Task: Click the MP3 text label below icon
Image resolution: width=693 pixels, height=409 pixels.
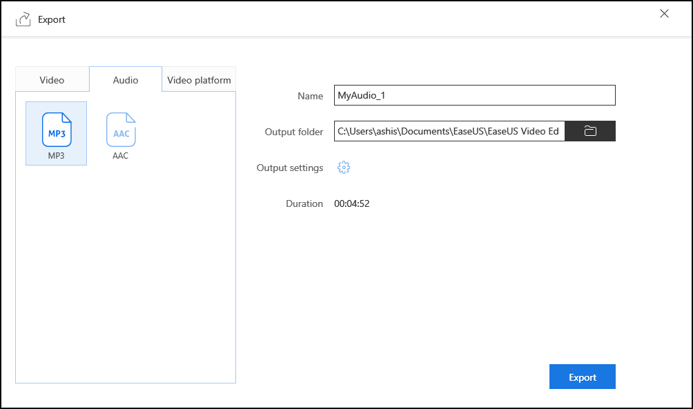Action: click(56, 156)
